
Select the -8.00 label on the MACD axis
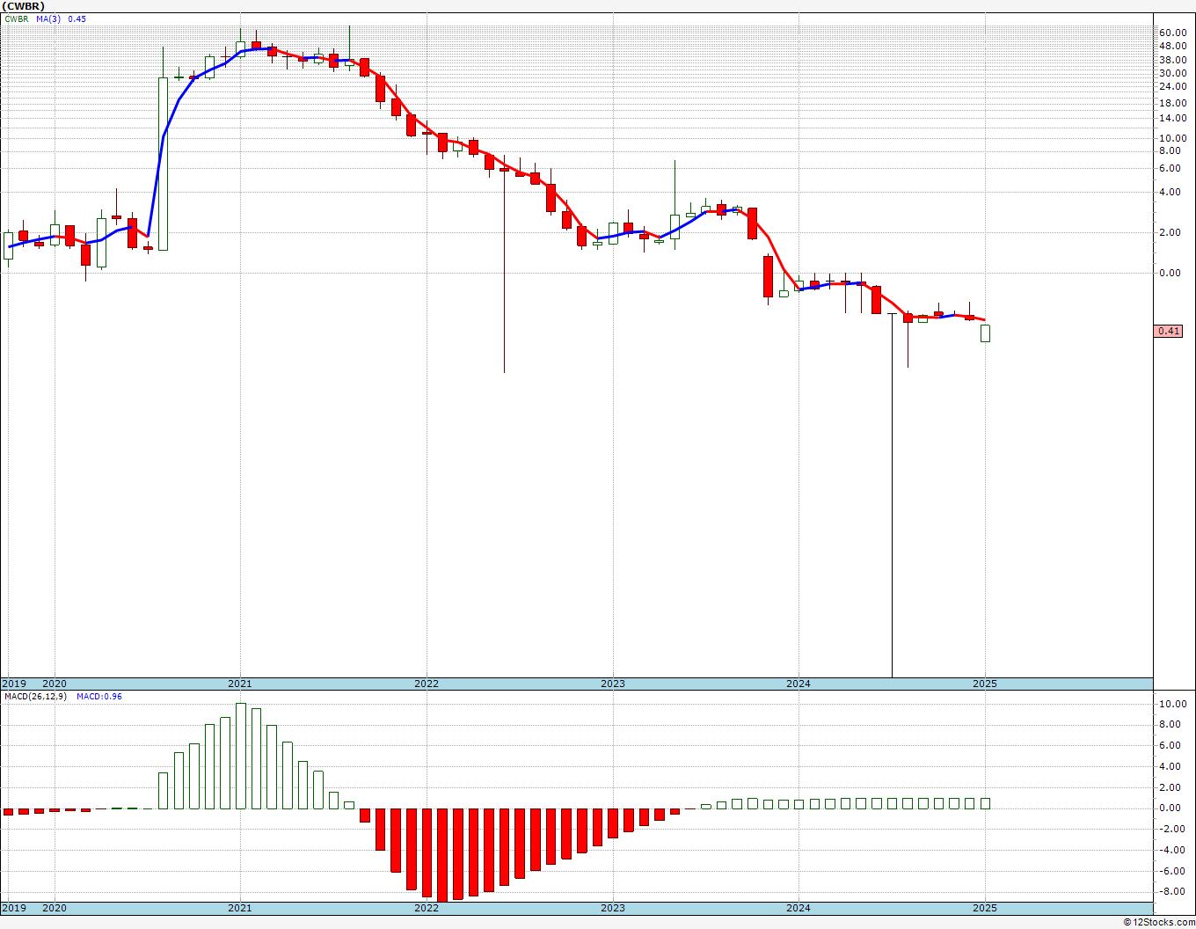[x=1174, y=892]
